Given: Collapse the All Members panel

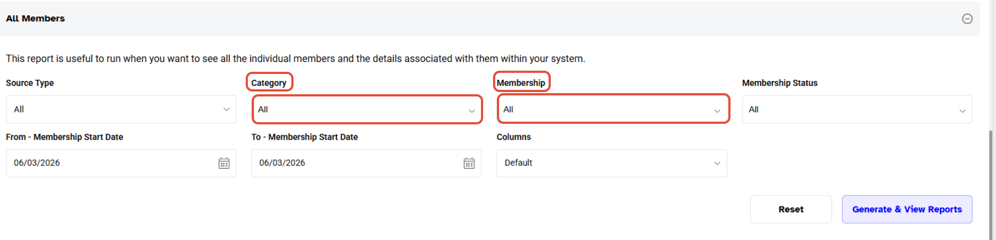Looking at the screenshot, I should tap(967, 19).
